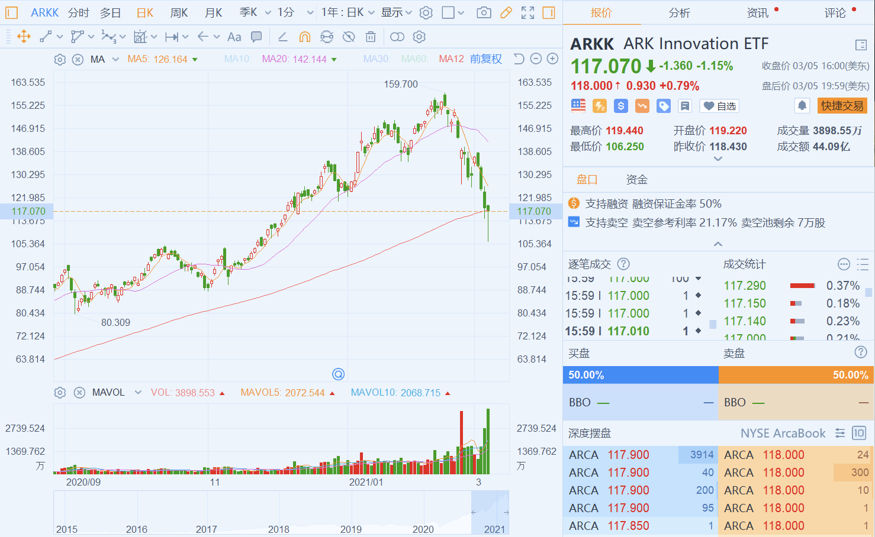Click the 前复权 adjustment link
This screenshot has height=537, width=875.
tap(486, 59)
